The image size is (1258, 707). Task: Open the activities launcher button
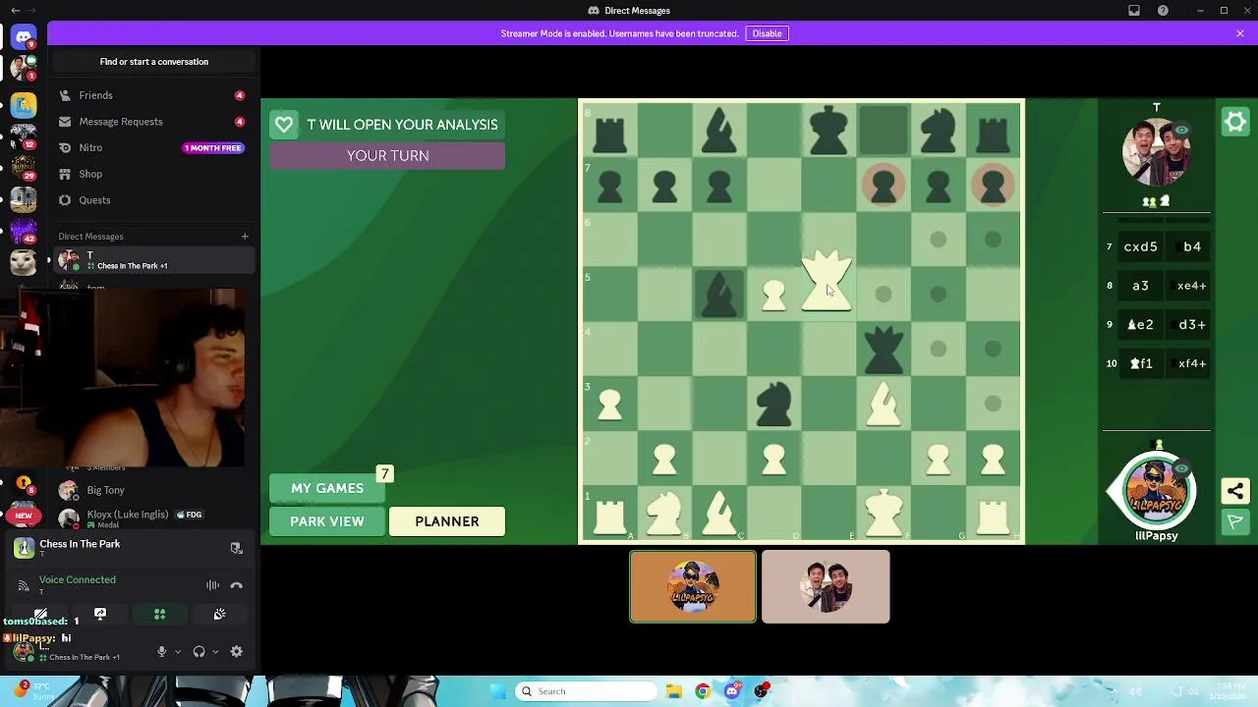click(x=159, y=614)
